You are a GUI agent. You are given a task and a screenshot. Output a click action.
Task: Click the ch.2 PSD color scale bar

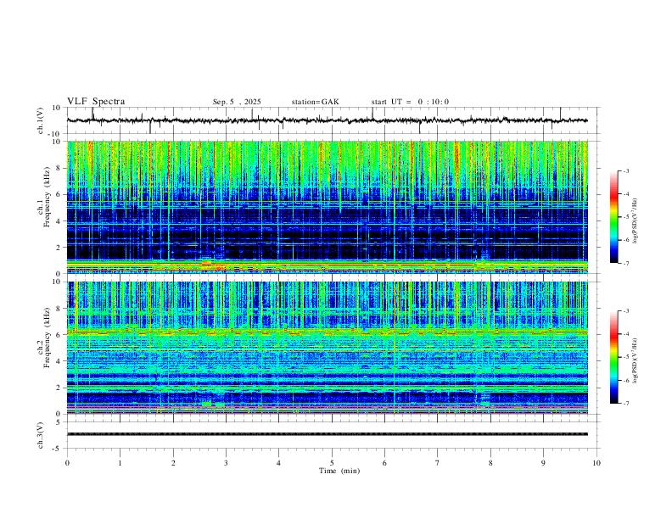click(x=613, y=357)
